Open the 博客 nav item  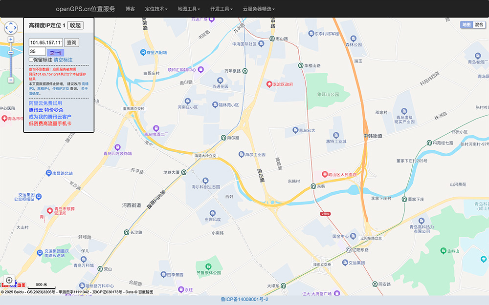pos(130,9)
